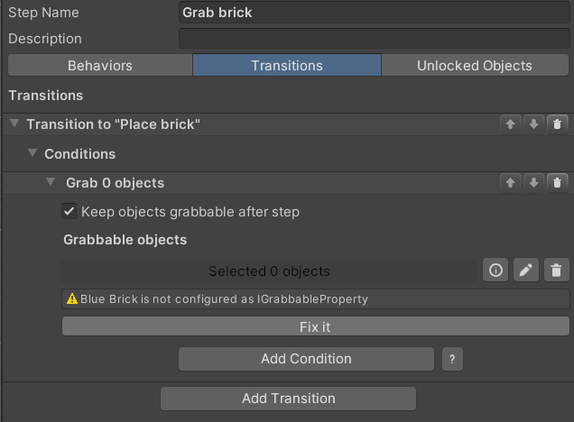574x422 pixels.
Task: Clear the grabbable objects with the trash icon
Action: [556, 271]
